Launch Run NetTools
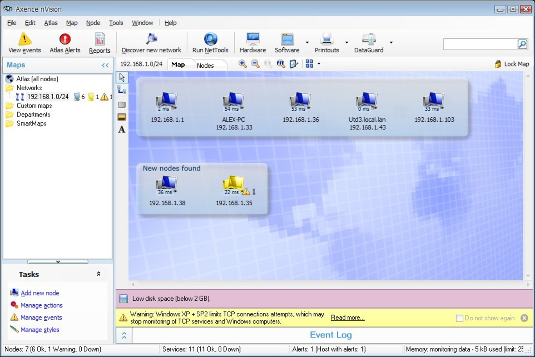This screenshot has height=357, width=535. 210,43
